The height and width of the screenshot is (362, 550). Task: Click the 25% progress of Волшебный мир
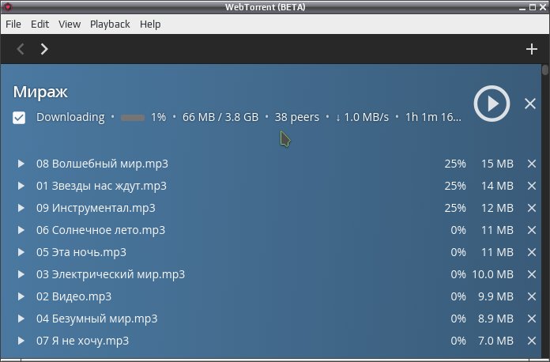455,164
